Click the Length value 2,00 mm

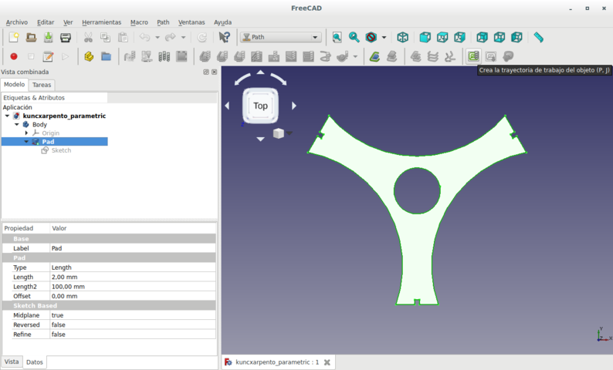[133, 277]
